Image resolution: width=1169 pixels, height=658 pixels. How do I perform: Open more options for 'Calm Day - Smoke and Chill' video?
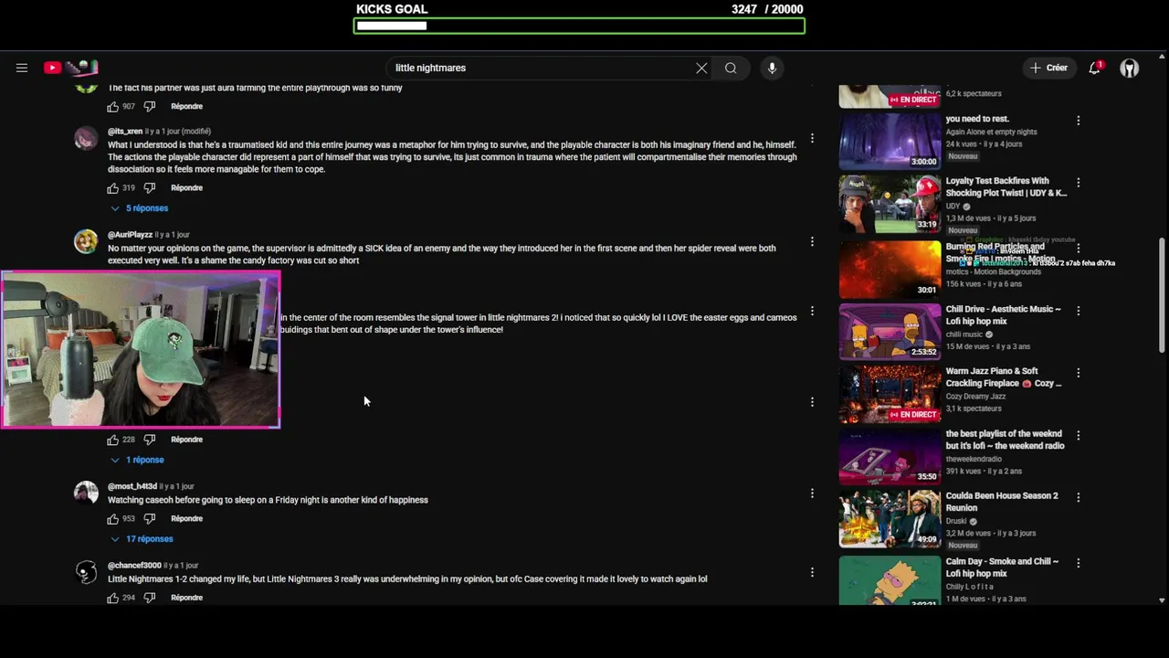tap(1078, 563)
